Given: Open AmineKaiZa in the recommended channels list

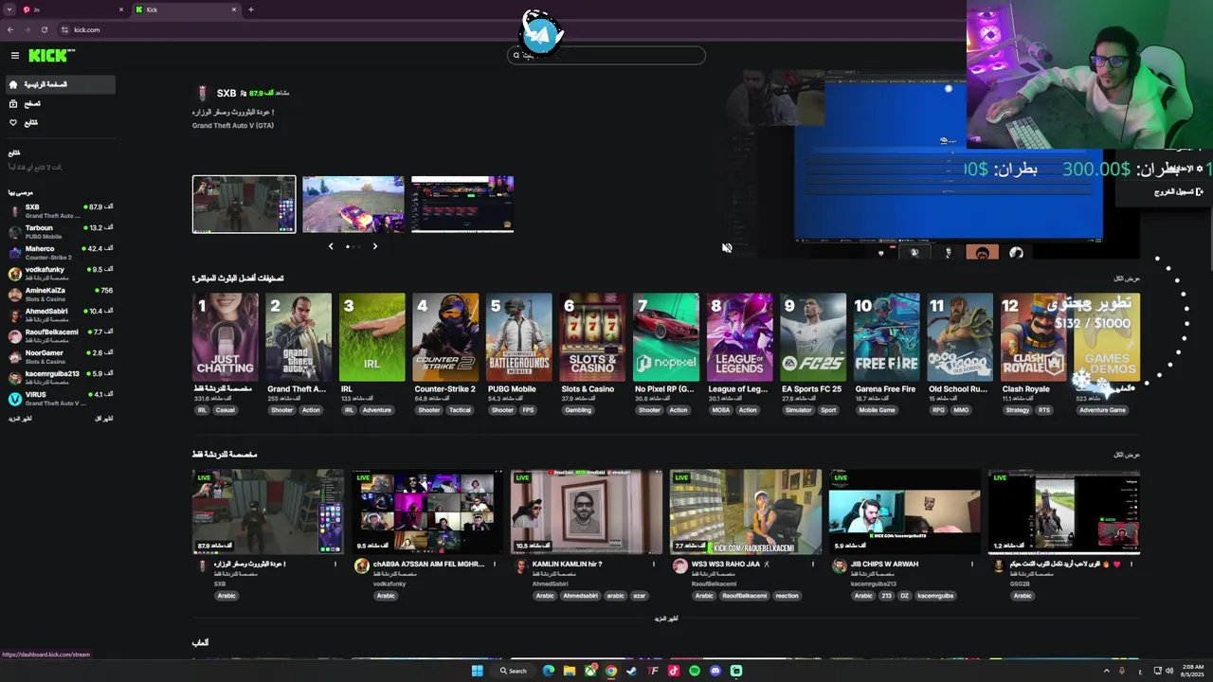Looking at the screenshot, I should (x=61, y=295).
